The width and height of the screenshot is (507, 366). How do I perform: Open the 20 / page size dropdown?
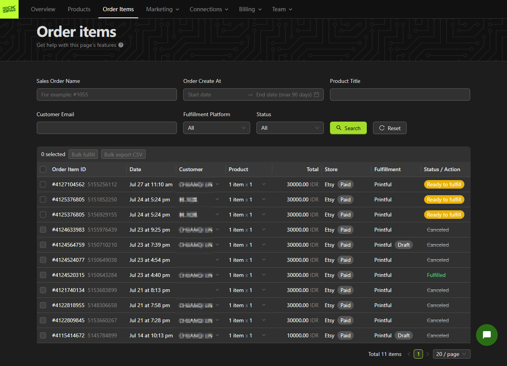coord(452,354)
